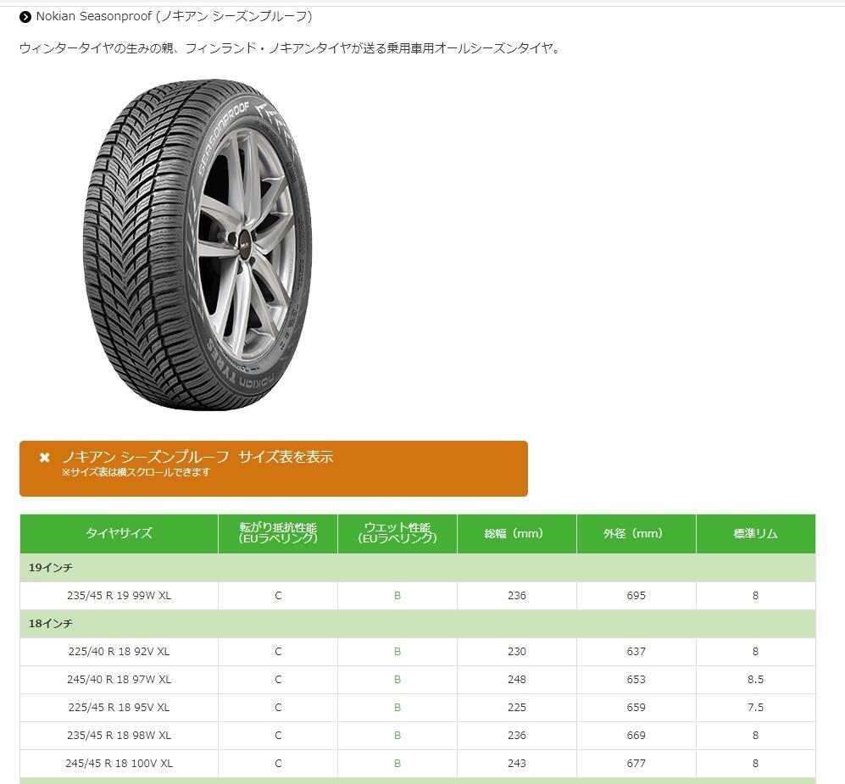This screenshot has width=845, height=784.
Task: Click the arrow bullet icon before Nokian Seasonproof
Action: [x=25, y=17]
